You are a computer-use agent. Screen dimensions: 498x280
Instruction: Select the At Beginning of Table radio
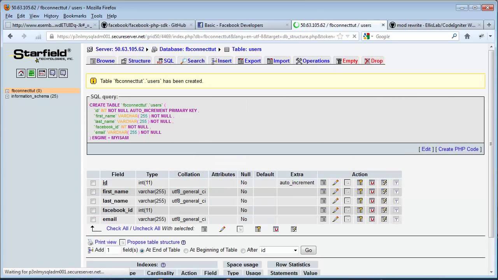(186, 250)
